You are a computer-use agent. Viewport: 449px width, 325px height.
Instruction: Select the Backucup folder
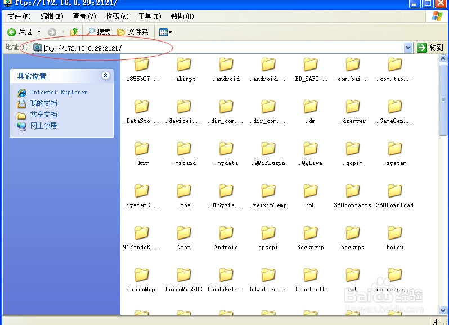[310, 238]
